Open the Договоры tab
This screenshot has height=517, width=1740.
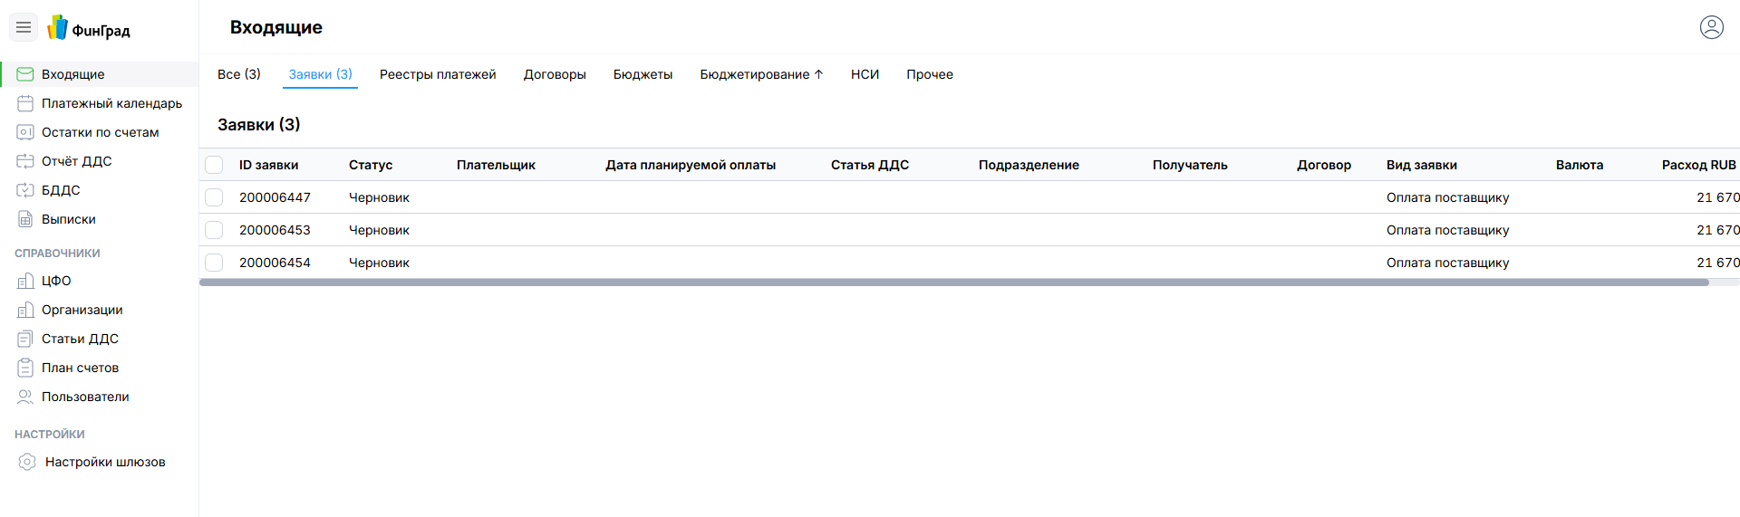(555, 74)
